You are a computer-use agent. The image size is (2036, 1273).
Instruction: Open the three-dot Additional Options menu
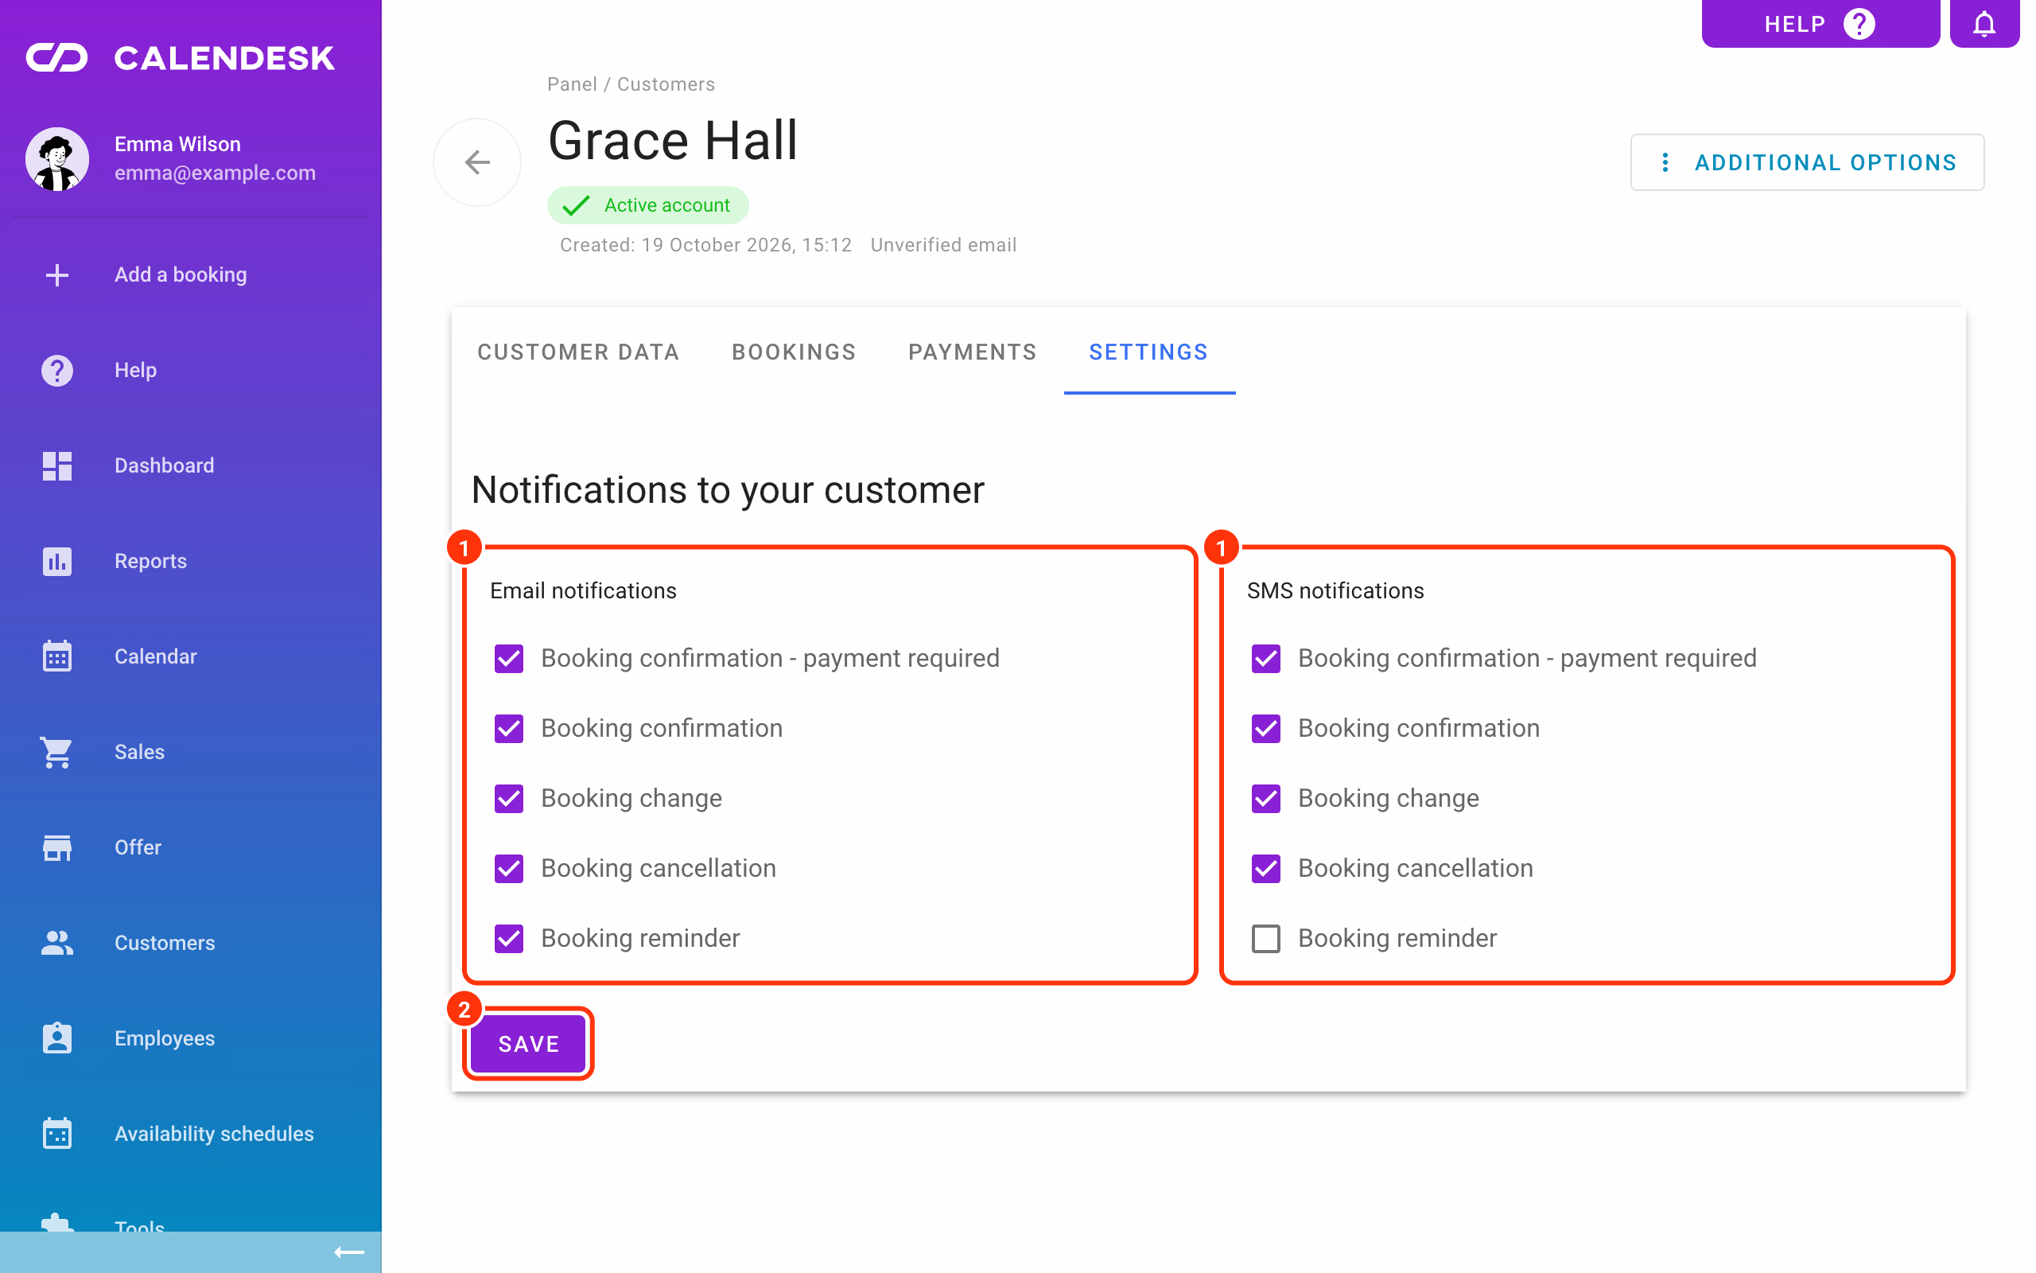(x=1807, y=162)
